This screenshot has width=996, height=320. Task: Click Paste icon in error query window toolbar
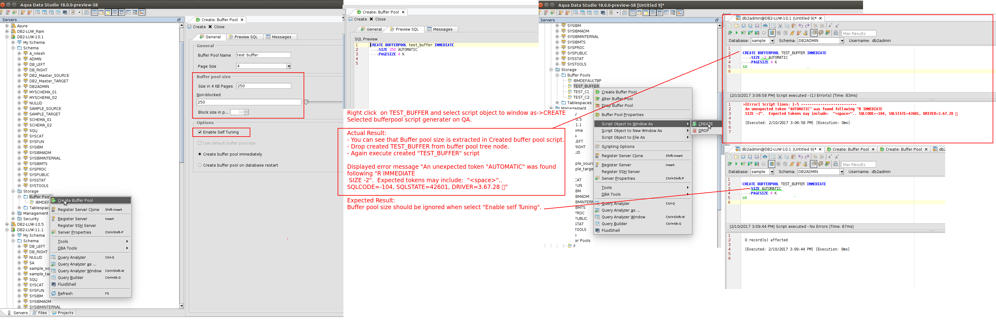(x=794, y=26)
